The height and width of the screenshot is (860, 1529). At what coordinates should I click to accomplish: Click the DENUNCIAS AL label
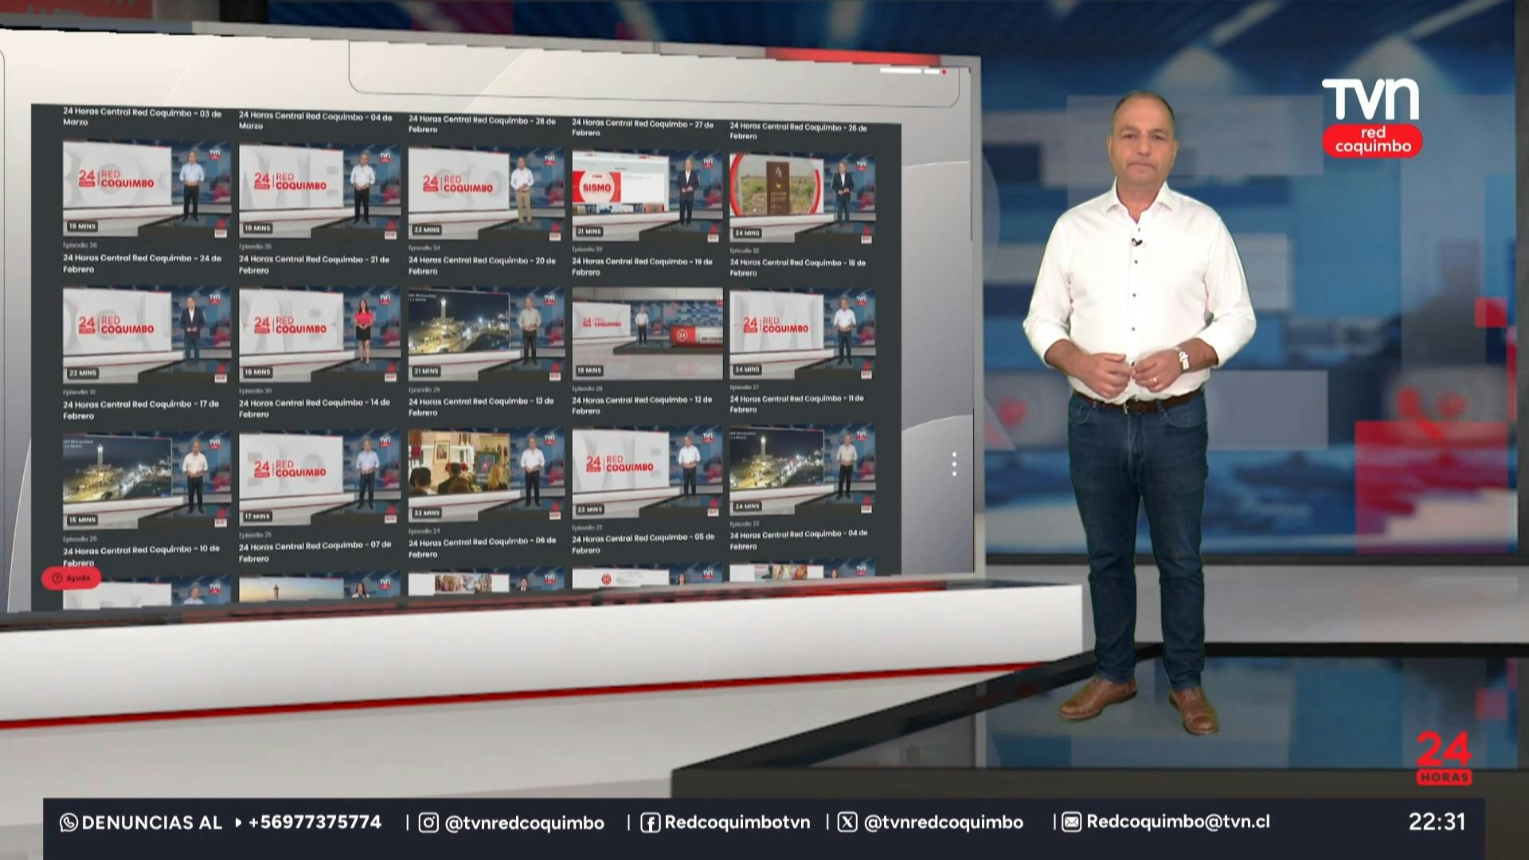click(x=152, y=823)
